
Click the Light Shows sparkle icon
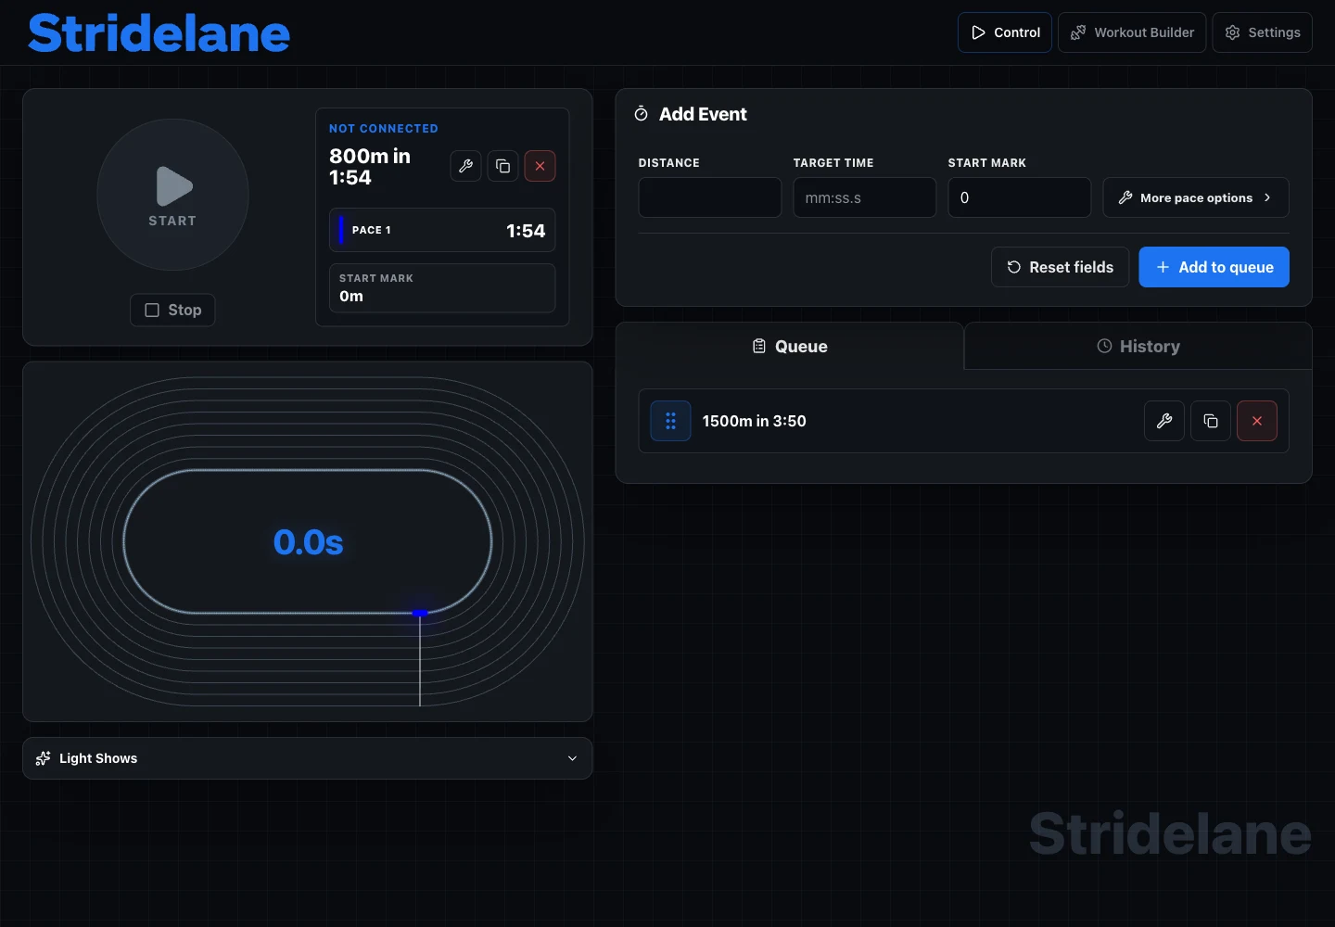point(43,758)
